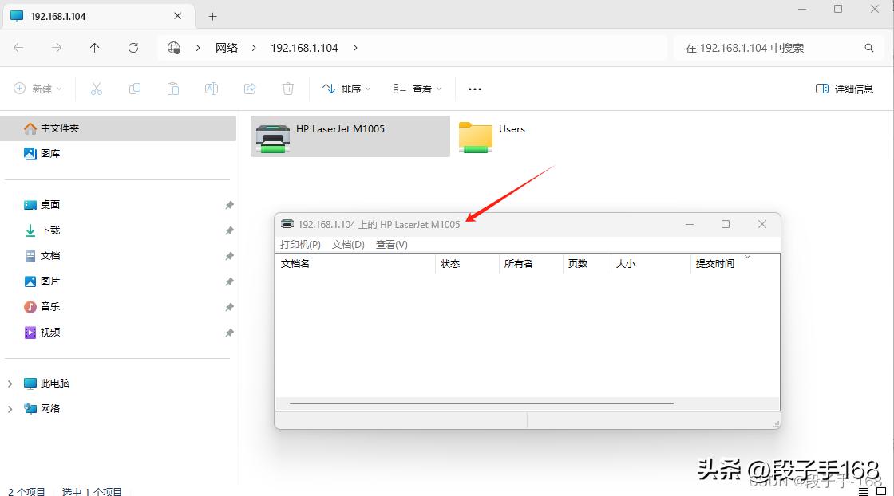The height and width of the screenshot is (496, 894).
Task: Select the Delete icon in the toolbar
Action: click(x=287, y=89)
